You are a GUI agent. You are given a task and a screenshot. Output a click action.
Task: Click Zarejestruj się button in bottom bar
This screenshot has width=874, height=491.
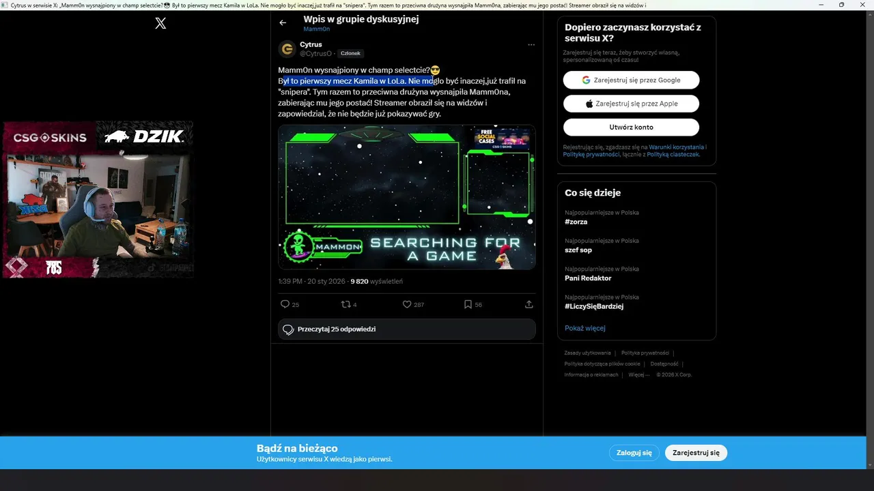[696, 453]
